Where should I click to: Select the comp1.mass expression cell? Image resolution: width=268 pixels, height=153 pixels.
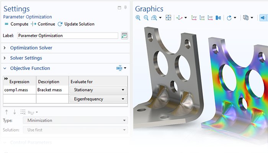[x=20, y=90]
